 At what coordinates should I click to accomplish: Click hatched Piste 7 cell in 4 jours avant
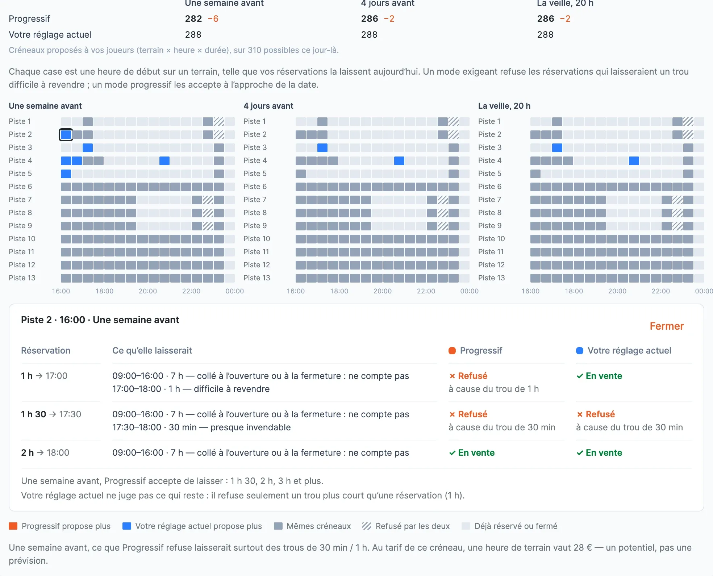pos(443,200)
